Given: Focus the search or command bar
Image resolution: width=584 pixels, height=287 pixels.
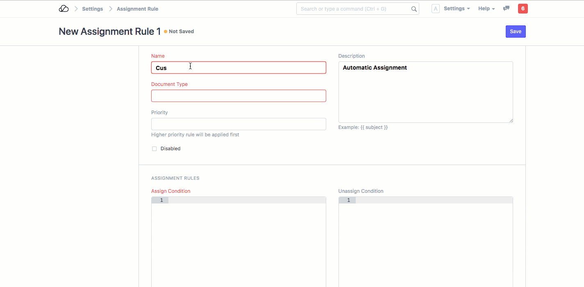Looking at the screenshot, I should point(352,9).
